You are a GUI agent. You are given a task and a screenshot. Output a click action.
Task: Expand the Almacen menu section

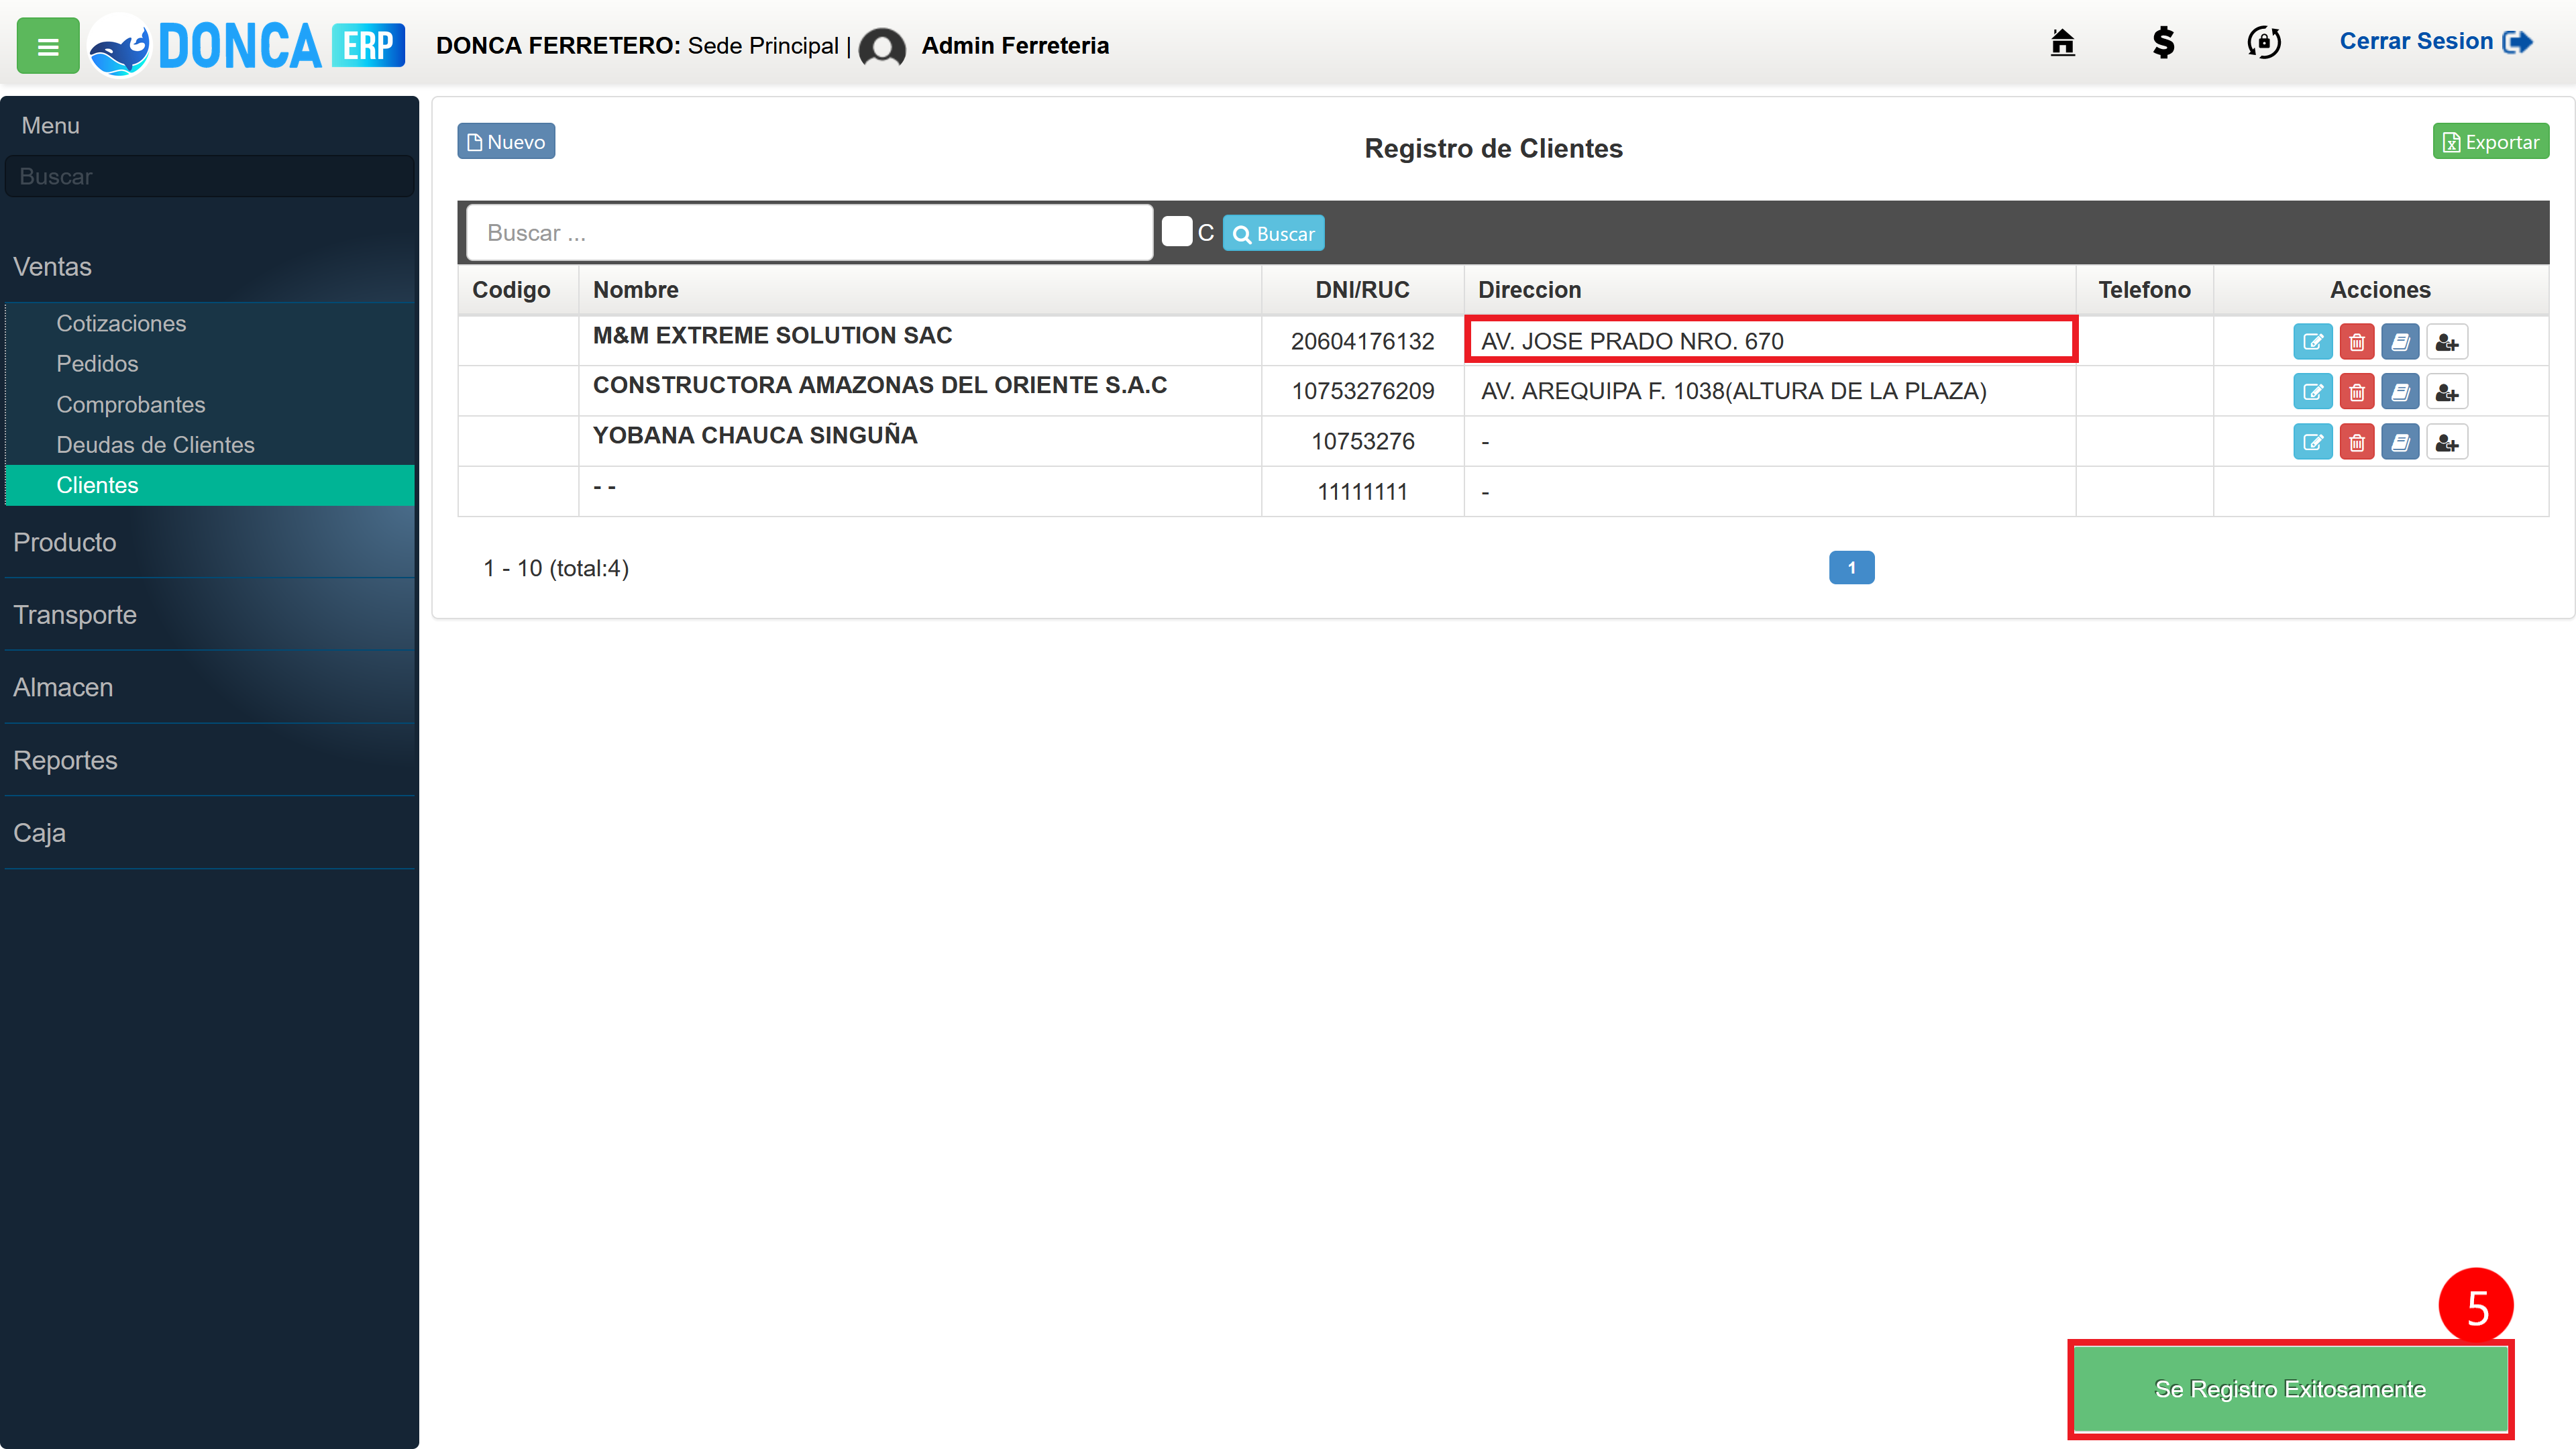point(209,688)
